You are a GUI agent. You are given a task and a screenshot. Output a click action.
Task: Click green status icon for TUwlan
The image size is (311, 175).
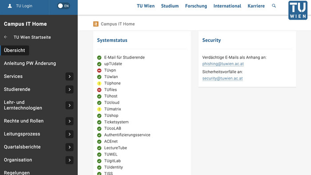click(x=99, y=77)
